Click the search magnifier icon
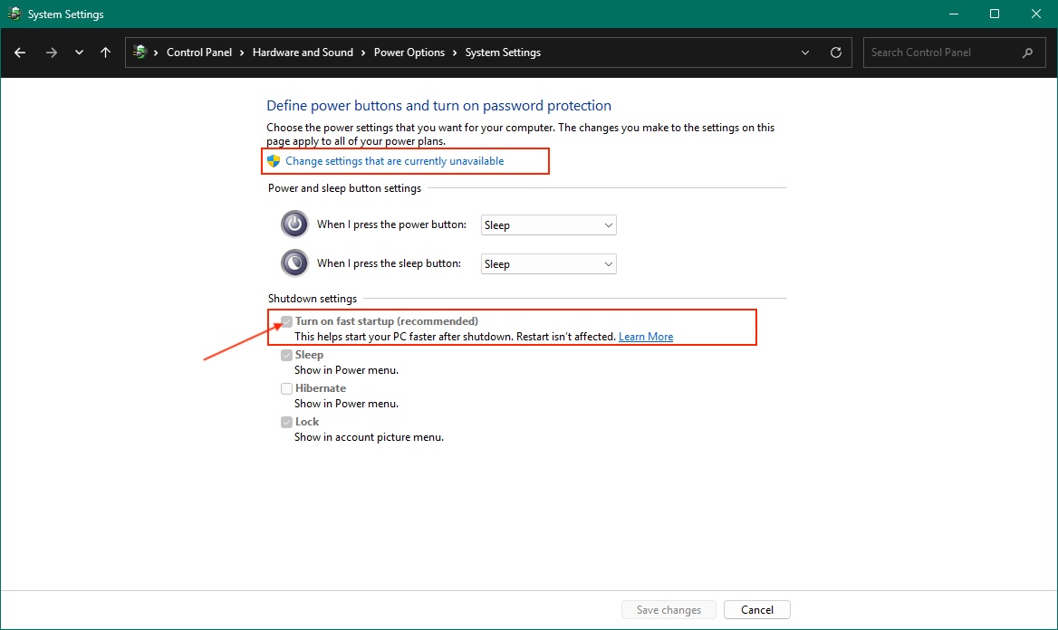The width and height of the screenshot is (1058, 630). 1027,52
